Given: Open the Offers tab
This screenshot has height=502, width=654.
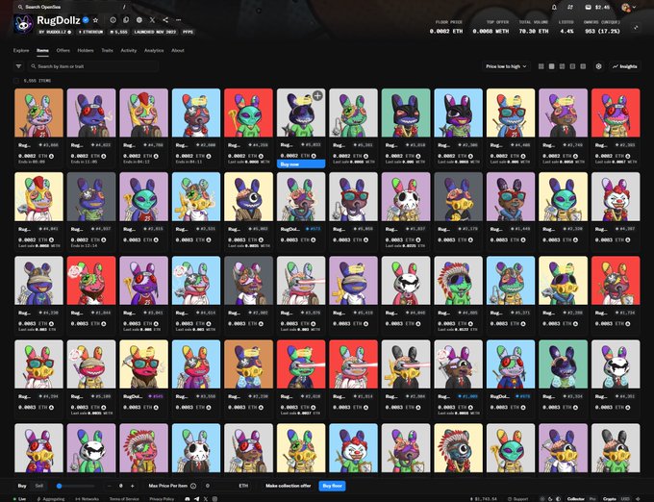Looking at the screenshot, I should click(63, 50).
